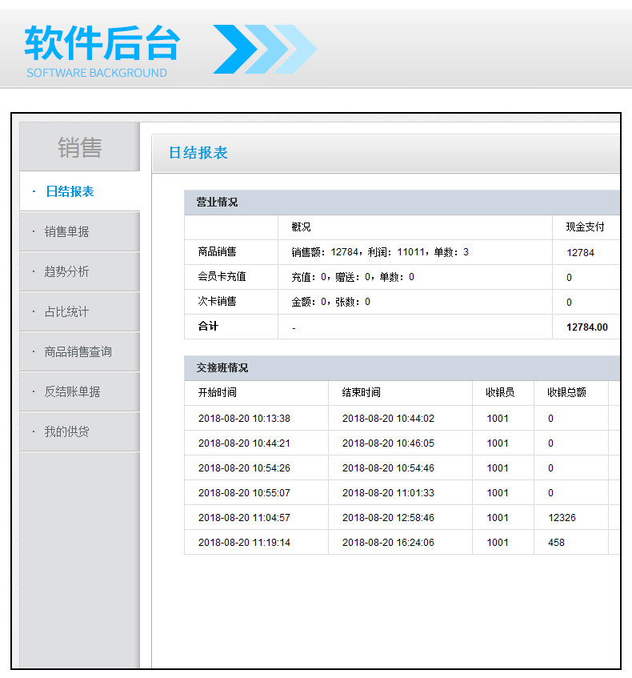Click the cashier total 458
The image size is (632, 678).
tap(556, 542)
